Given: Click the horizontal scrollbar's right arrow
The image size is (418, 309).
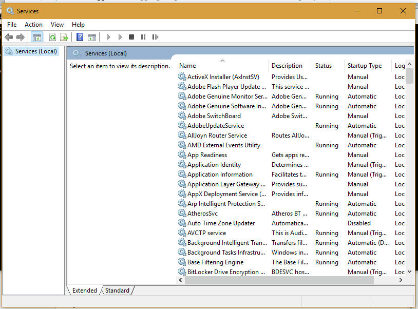Looking at the screenshot, I should point(401,280).
